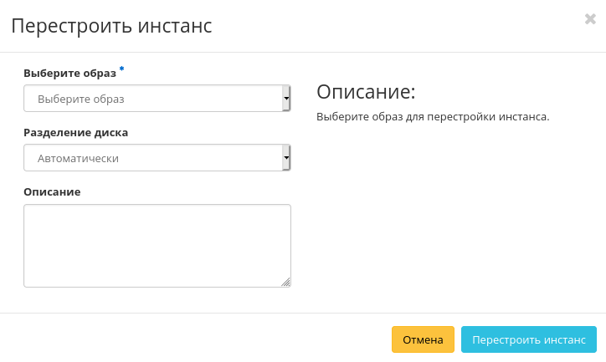Click the arrow on the disk partition select
Viewport: 606px width, 362px height.
pos(286,157)
